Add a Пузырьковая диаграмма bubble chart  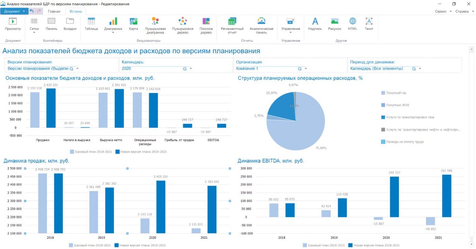(155, 22)
